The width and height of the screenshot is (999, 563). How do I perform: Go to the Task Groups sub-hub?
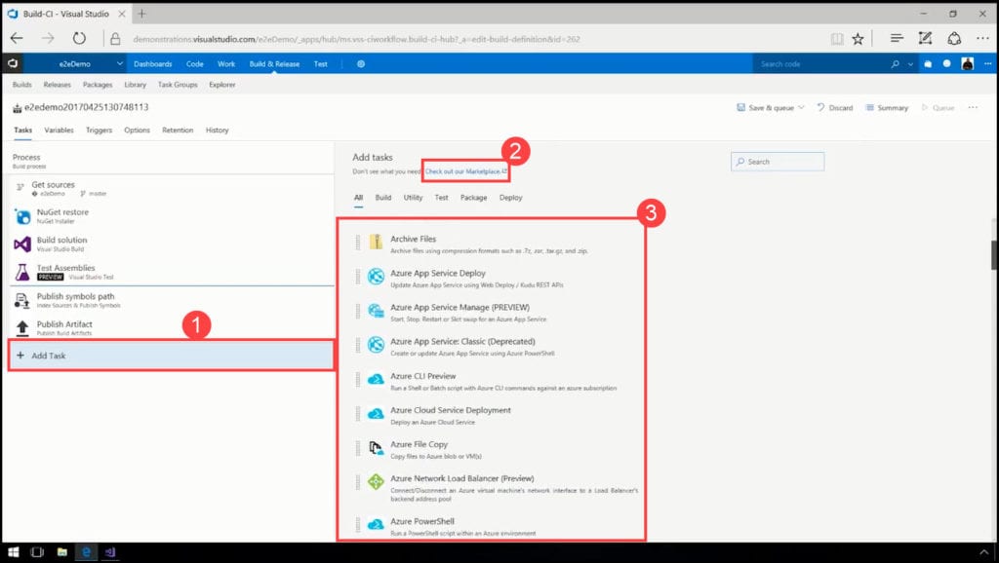(x=178, y=85)
